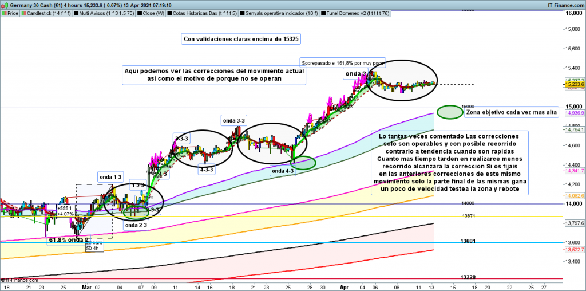Click the red 13,522.7 price axis label
Viewport: 586px width, 291px height.
573,250
